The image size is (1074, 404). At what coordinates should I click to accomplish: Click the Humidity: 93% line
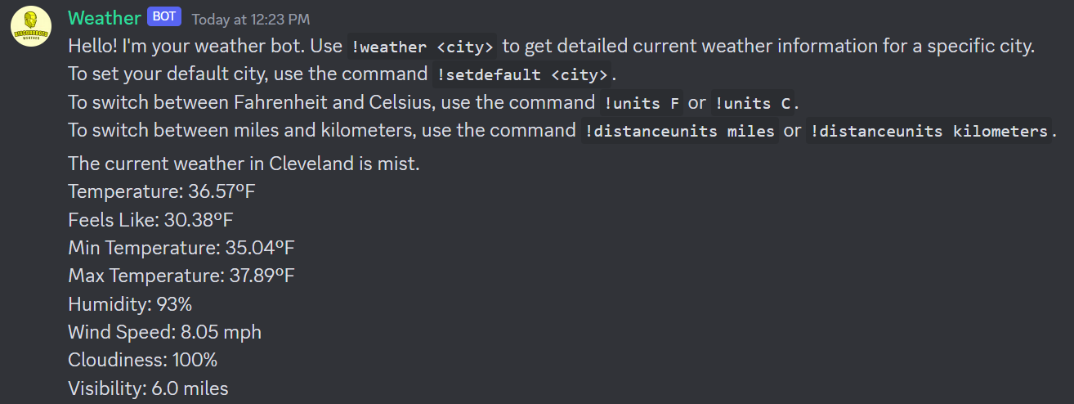(x=130, y=304)
